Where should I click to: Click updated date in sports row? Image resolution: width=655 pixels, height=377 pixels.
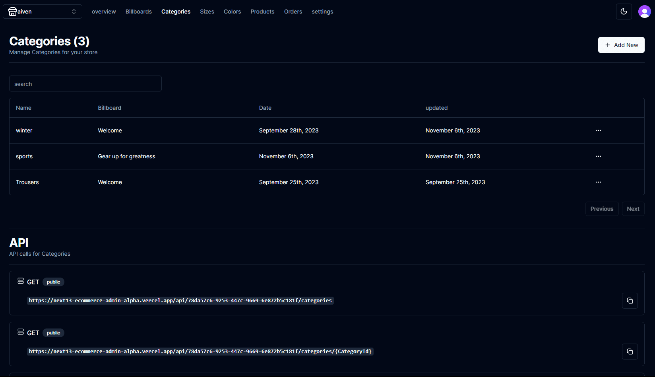453,156
